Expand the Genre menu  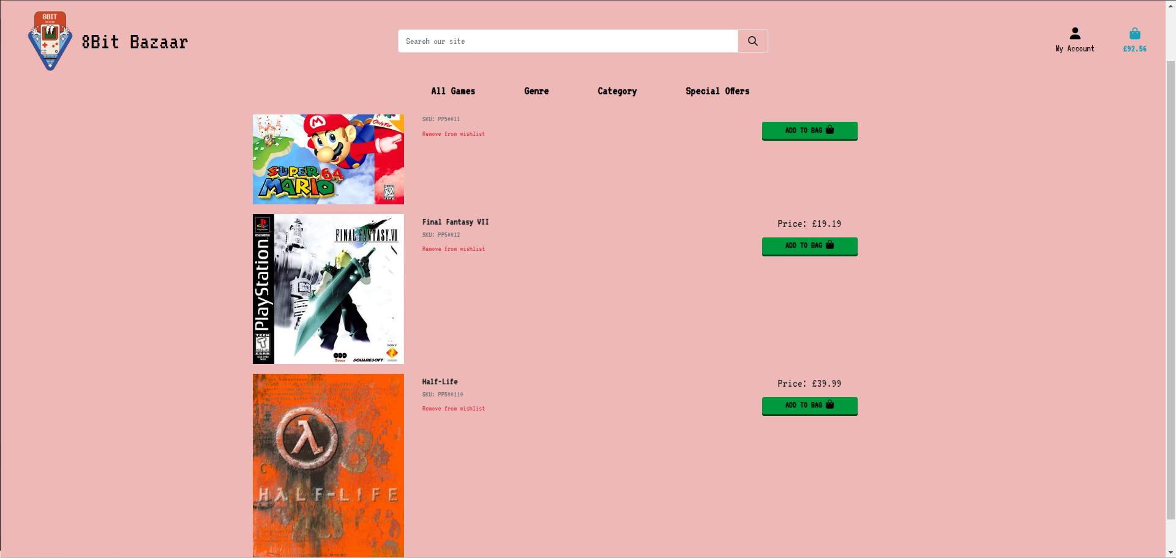(536, 91)
